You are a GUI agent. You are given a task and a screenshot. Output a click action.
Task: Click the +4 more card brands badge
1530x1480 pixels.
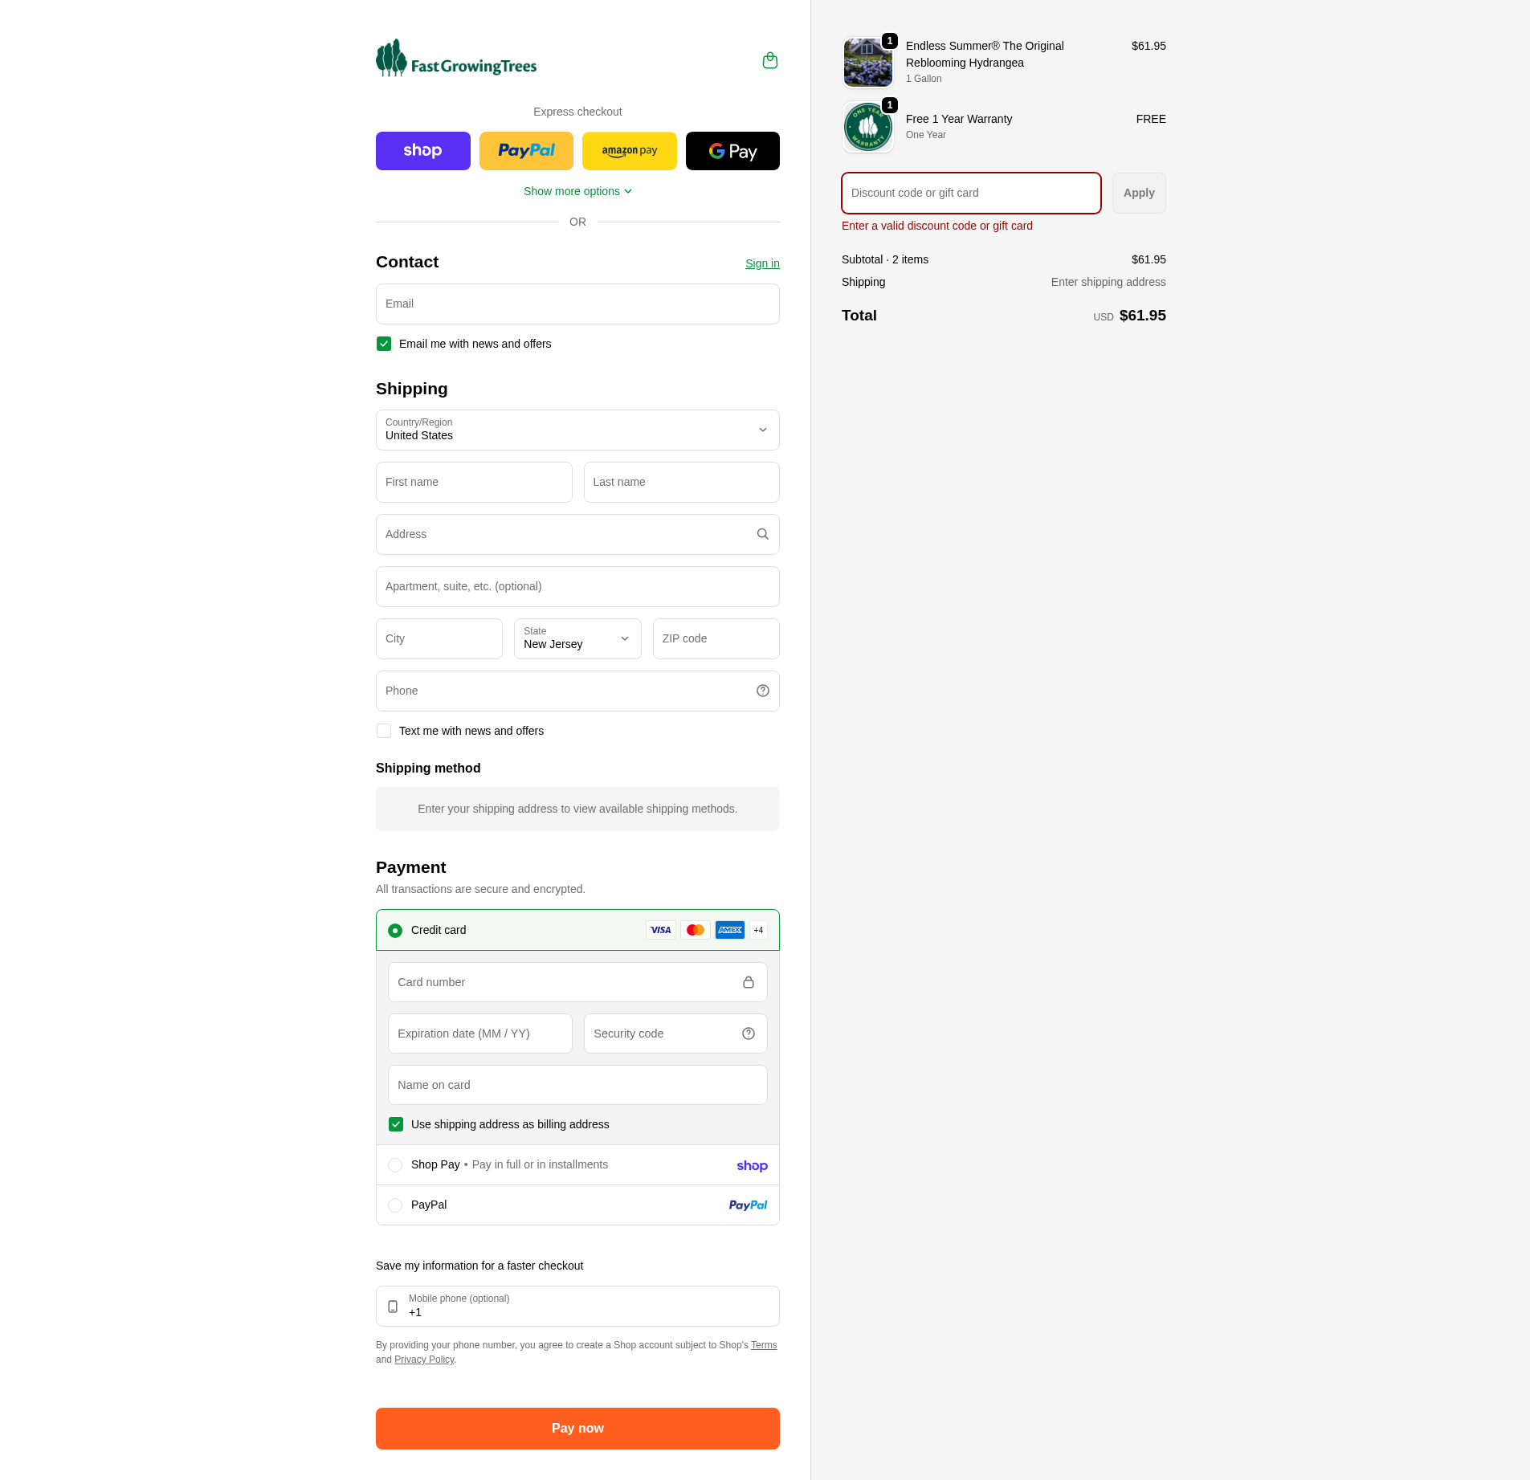pyautogui.click(x=758, y=930)
